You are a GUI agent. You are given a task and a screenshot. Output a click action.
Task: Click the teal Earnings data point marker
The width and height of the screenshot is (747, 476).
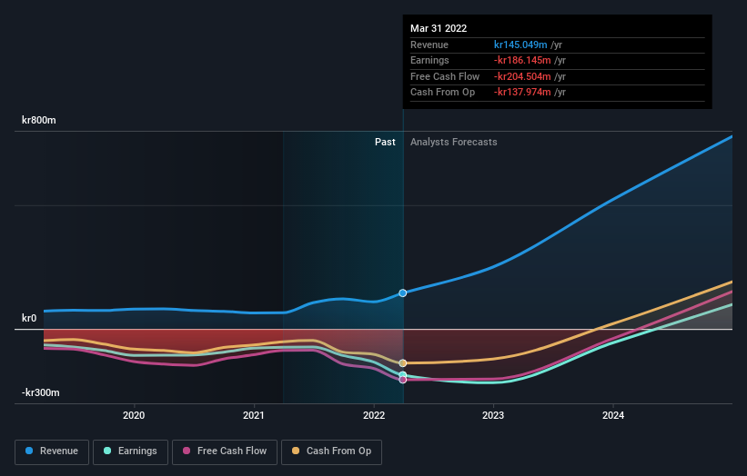(402, 374)
